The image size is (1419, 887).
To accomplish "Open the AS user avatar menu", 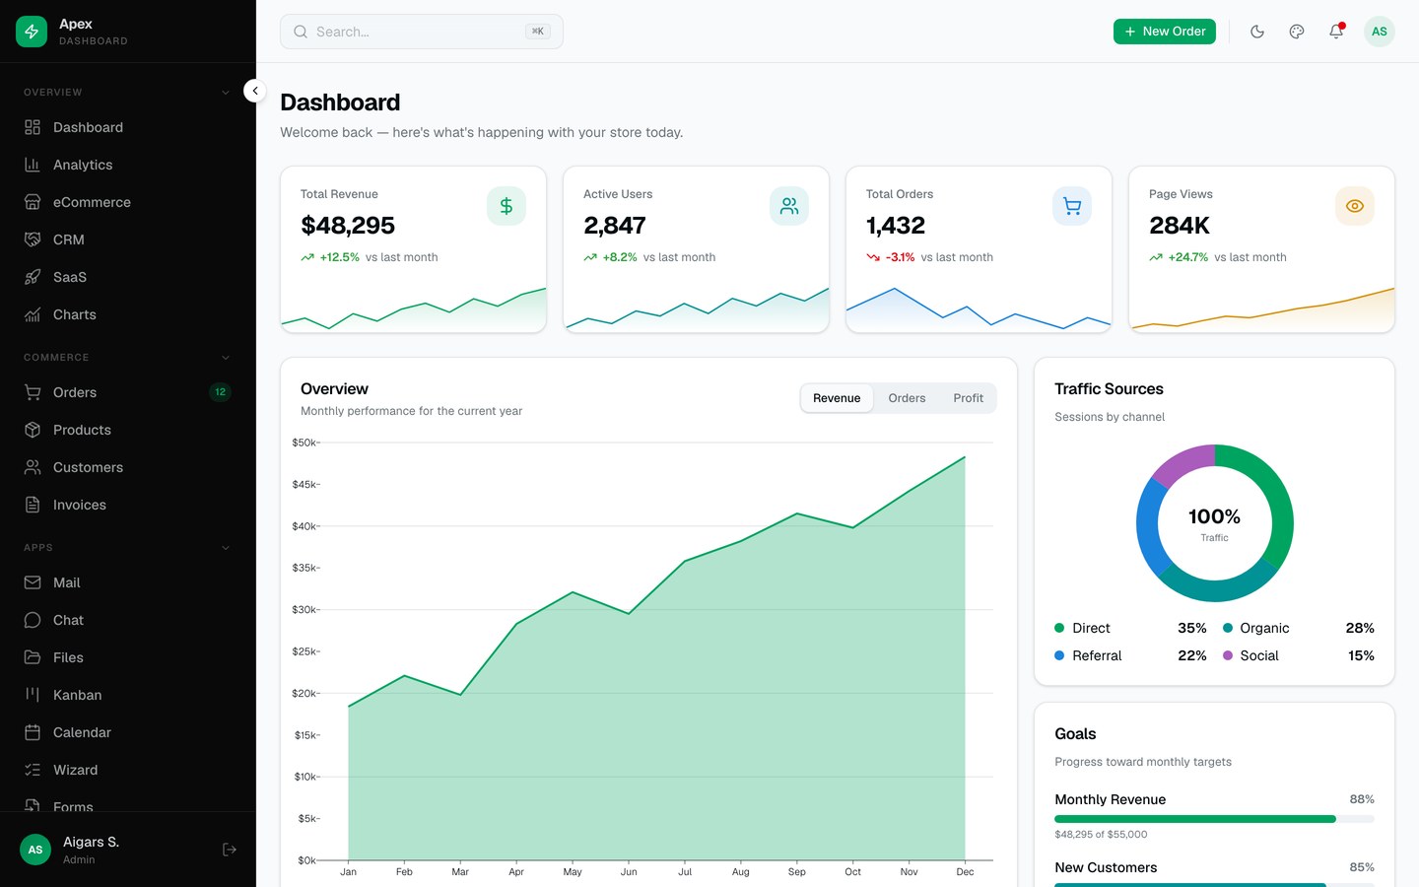I will click(x=1380, y=32).
